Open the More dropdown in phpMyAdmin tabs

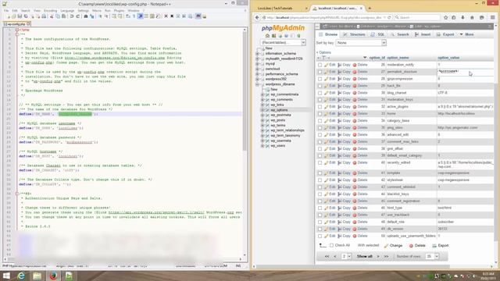click(467, 34)
